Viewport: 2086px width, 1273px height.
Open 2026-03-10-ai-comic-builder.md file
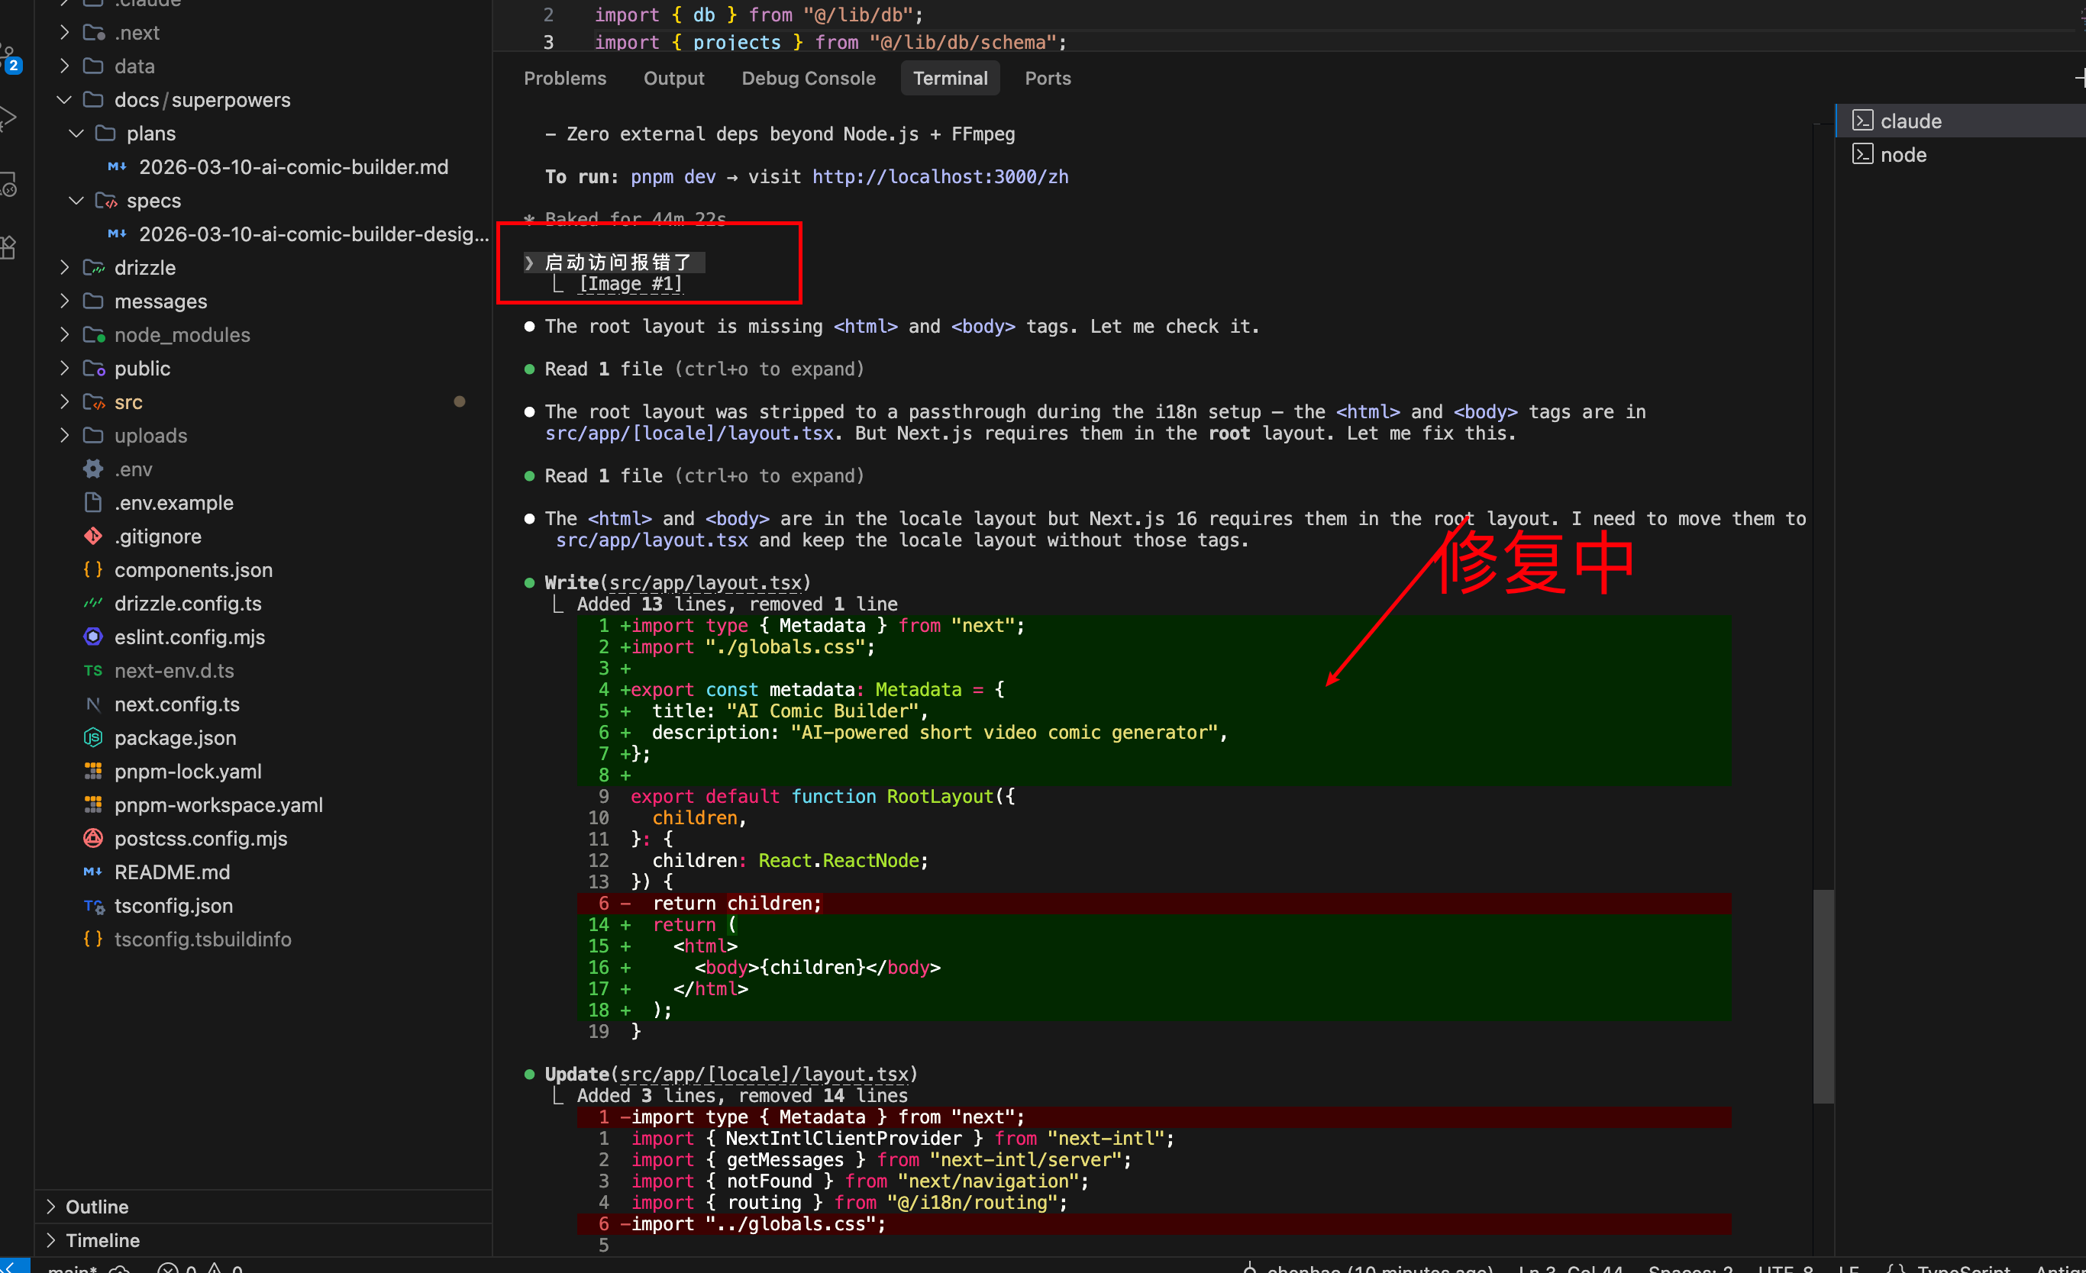293,166
